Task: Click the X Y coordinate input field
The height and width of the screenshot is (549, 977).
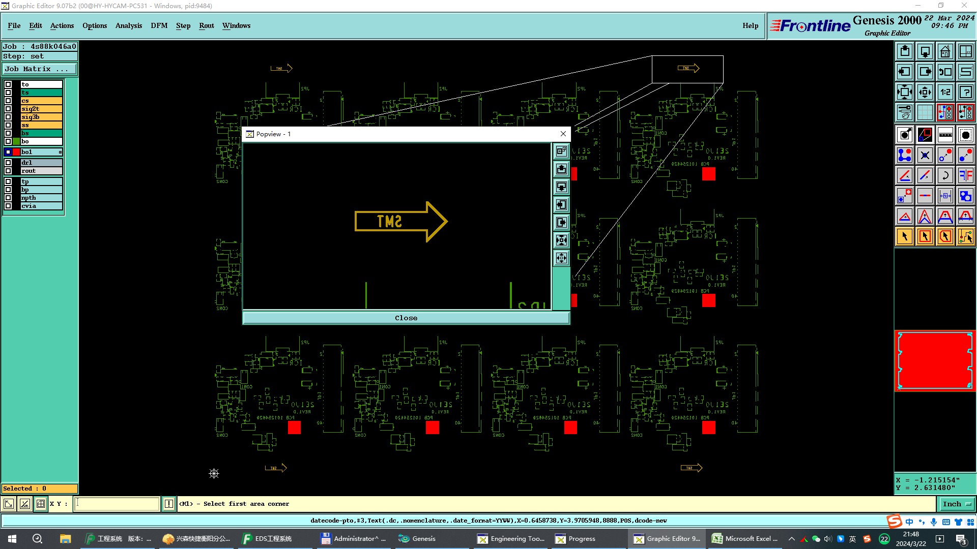Action: [117, 504]
